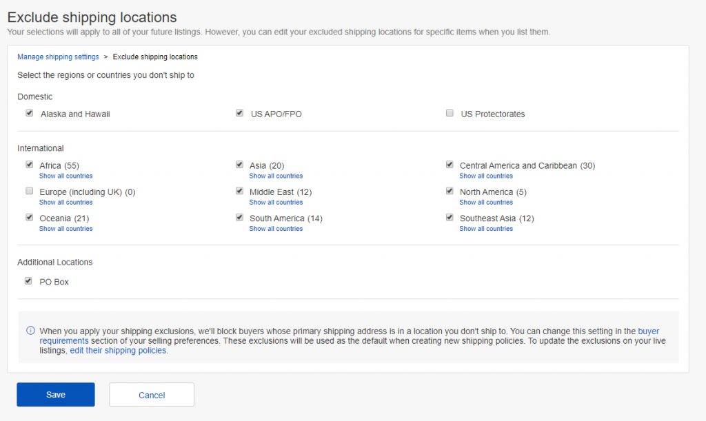Uncheck the US APO/FPO checkbox
Screen dimensions: 706x421
239,113
